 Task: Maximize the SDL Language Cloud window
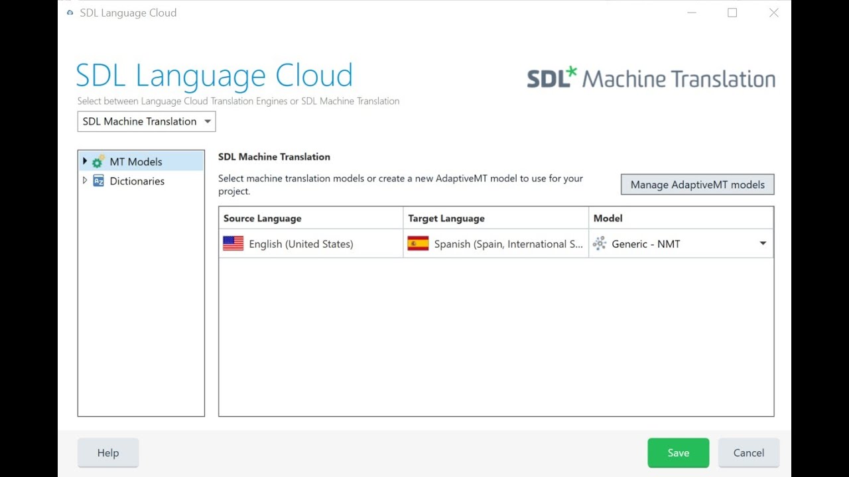coord(732,13)
